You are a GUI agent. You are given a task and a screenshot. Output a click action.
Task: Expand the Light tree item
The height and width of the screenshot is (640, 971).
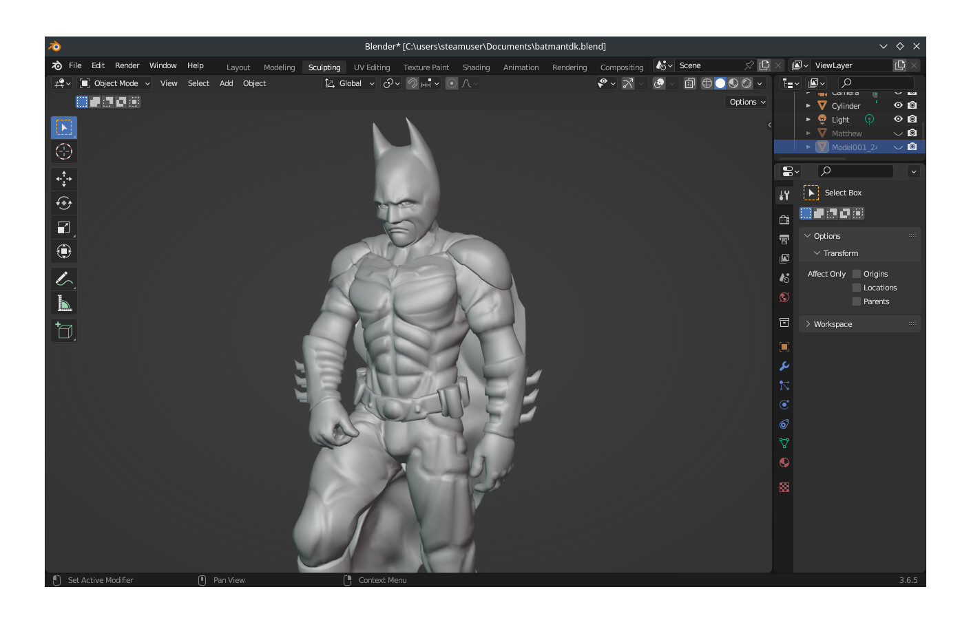[x=808, y=120]
